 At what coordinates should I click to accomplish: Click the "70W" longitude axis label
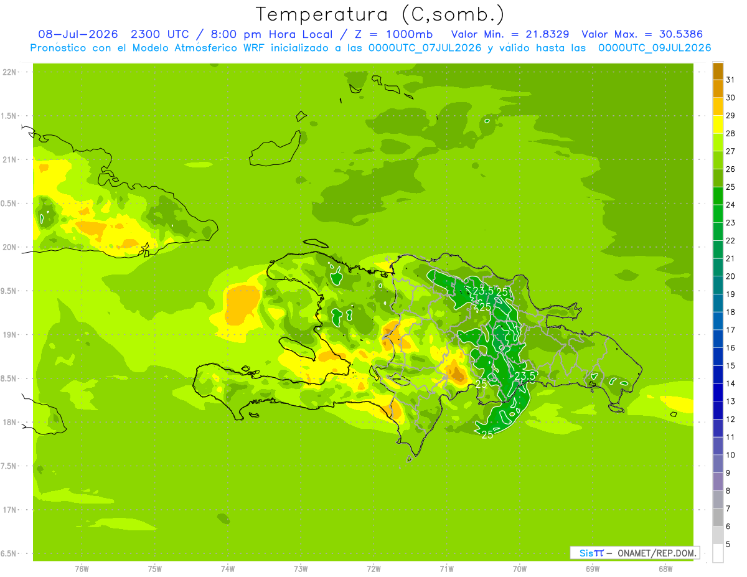point(520,568)
